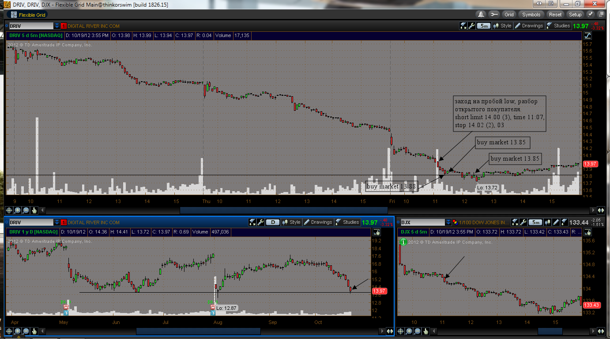Click the green info icon on DJX chart
The width and height of the screenshot is (610, 339).
click(x=403, y=241)
